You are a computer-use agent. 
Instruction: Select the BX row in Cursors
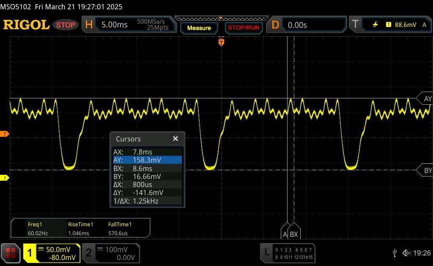tap(147, 168)
